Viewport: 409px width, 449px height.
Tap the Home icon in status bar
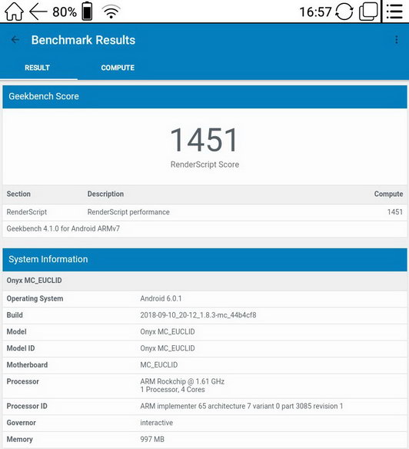click(14, 12)
